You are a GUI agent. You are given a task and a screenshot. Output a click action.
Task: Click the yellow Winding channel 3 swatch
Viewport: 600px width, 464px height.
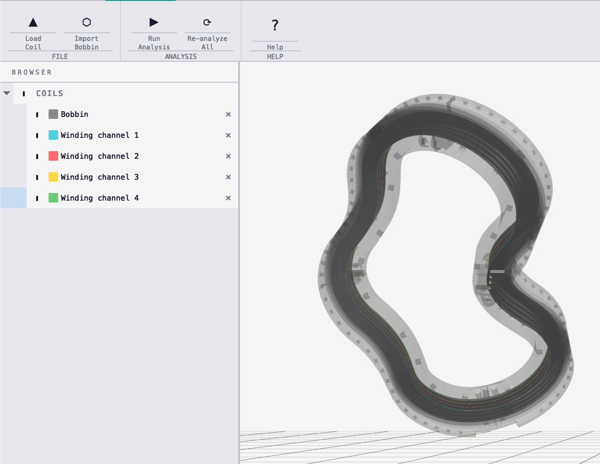(53, 177)
